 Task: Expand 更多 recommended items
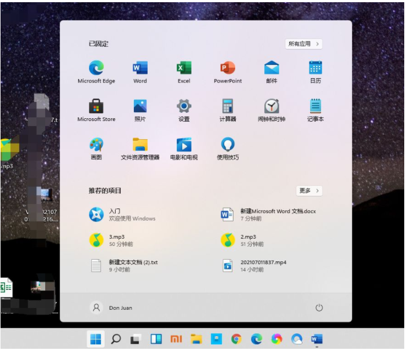coord(309,190)
